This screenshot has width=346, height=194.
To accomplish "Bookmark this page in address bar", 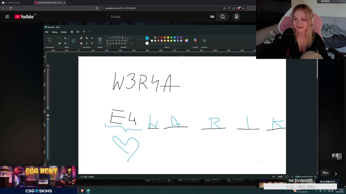I will pyautogui.click(x=97, y=8).
